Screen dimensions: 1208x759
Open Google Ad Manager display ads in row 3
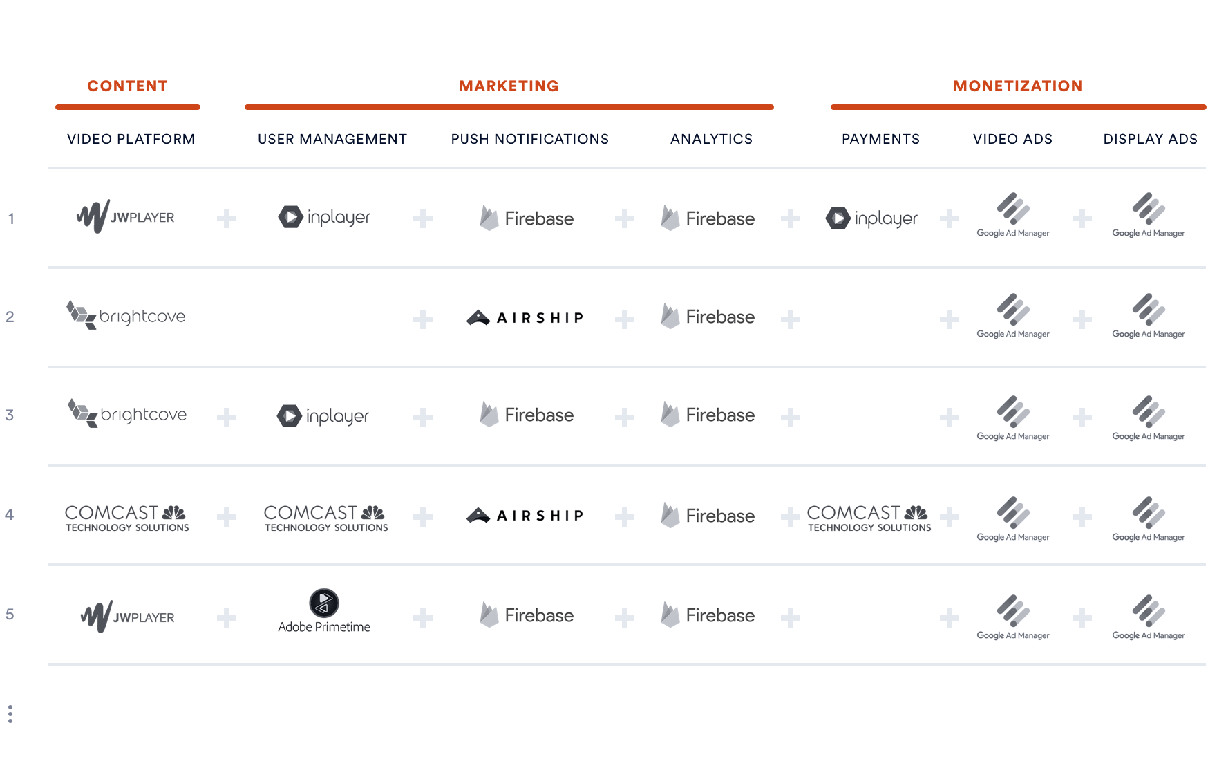click(x=1149, y=418)
